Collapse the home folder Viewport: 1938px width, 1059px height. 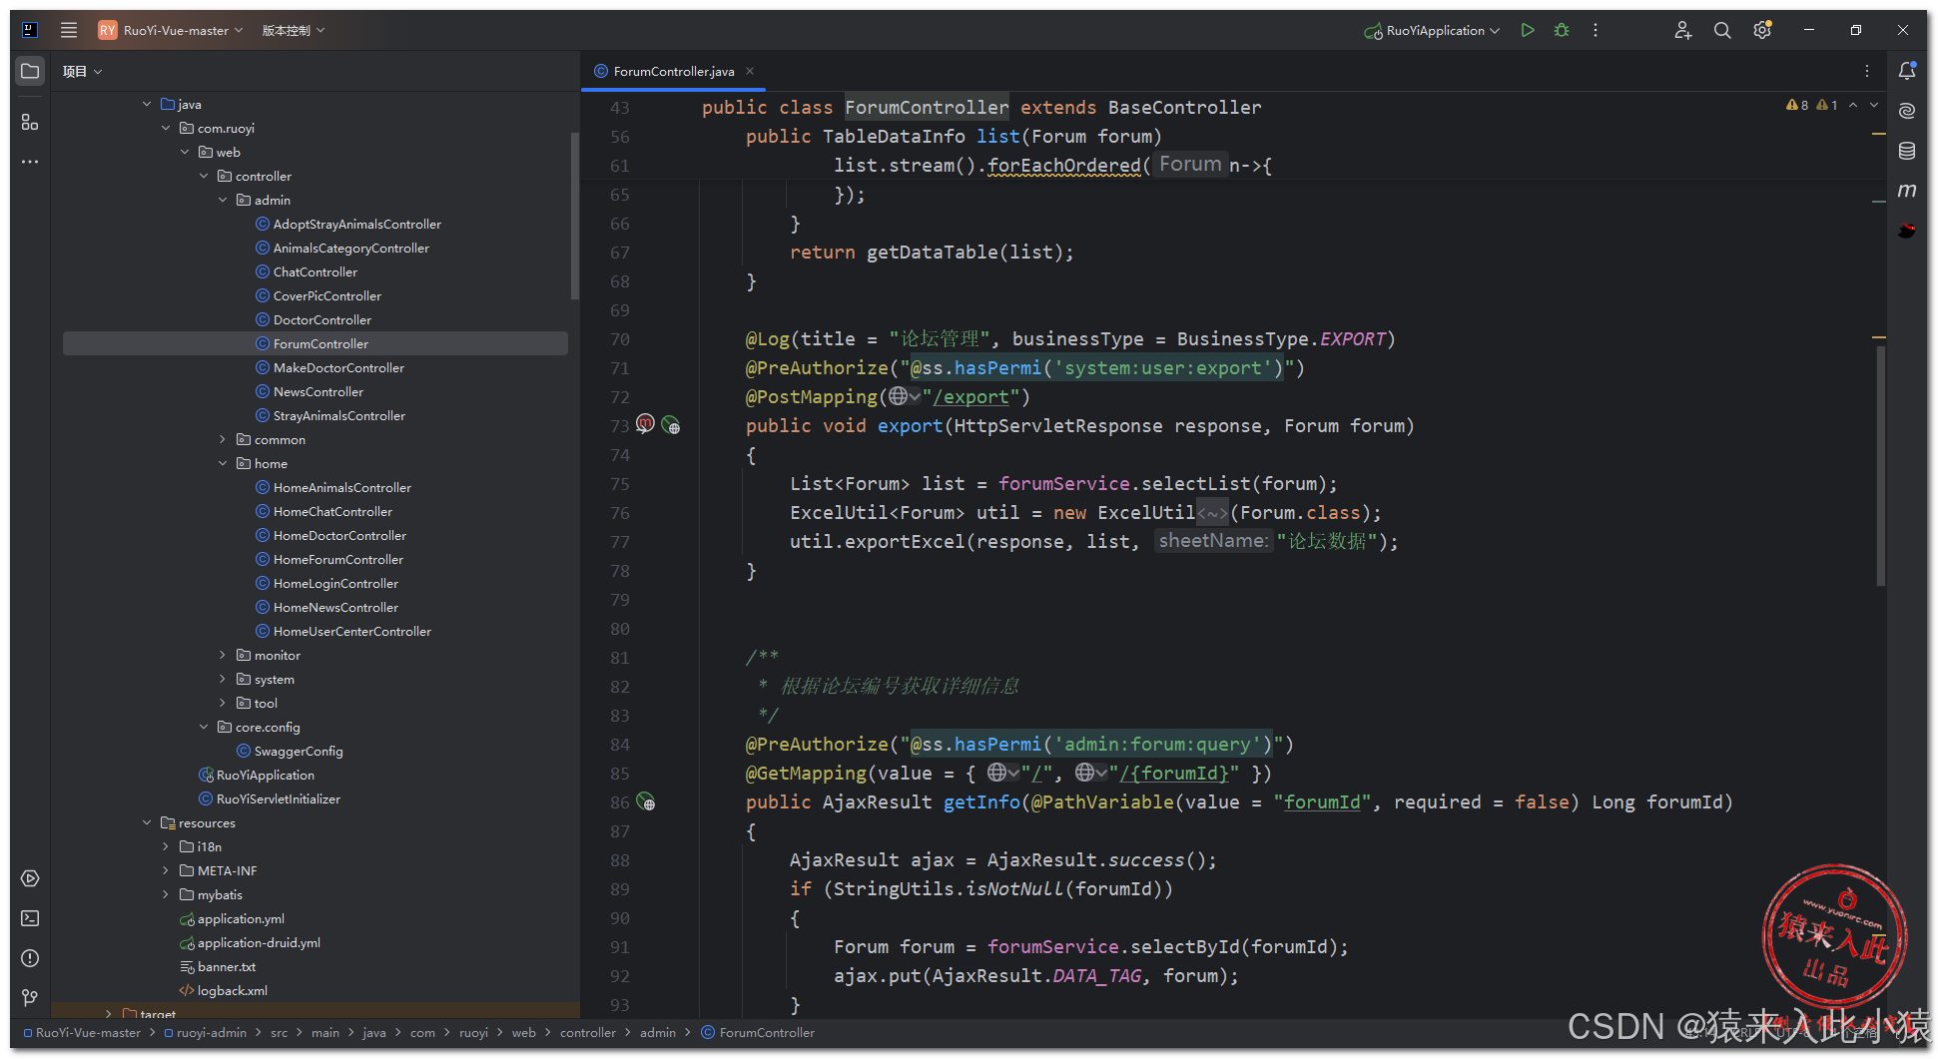pyautogui.click(x=223, y=463)
